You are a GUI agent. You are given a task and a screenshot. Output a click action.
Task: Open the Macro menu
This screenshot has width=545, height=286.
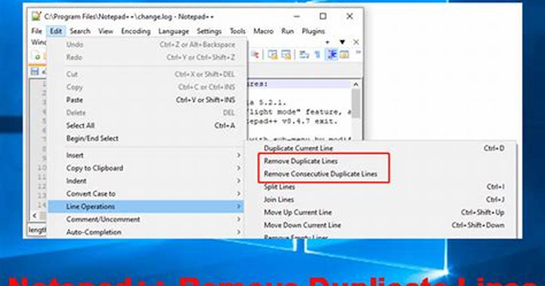263,31
